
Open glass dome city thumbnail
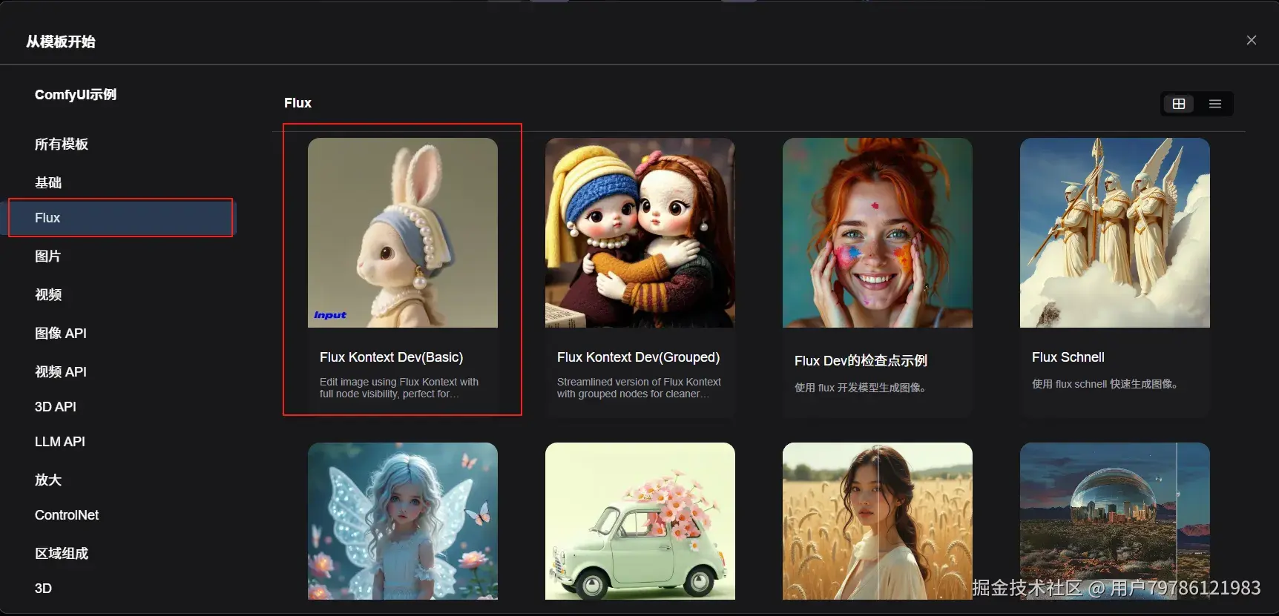pyautogui.click(x=1115, y=521)
